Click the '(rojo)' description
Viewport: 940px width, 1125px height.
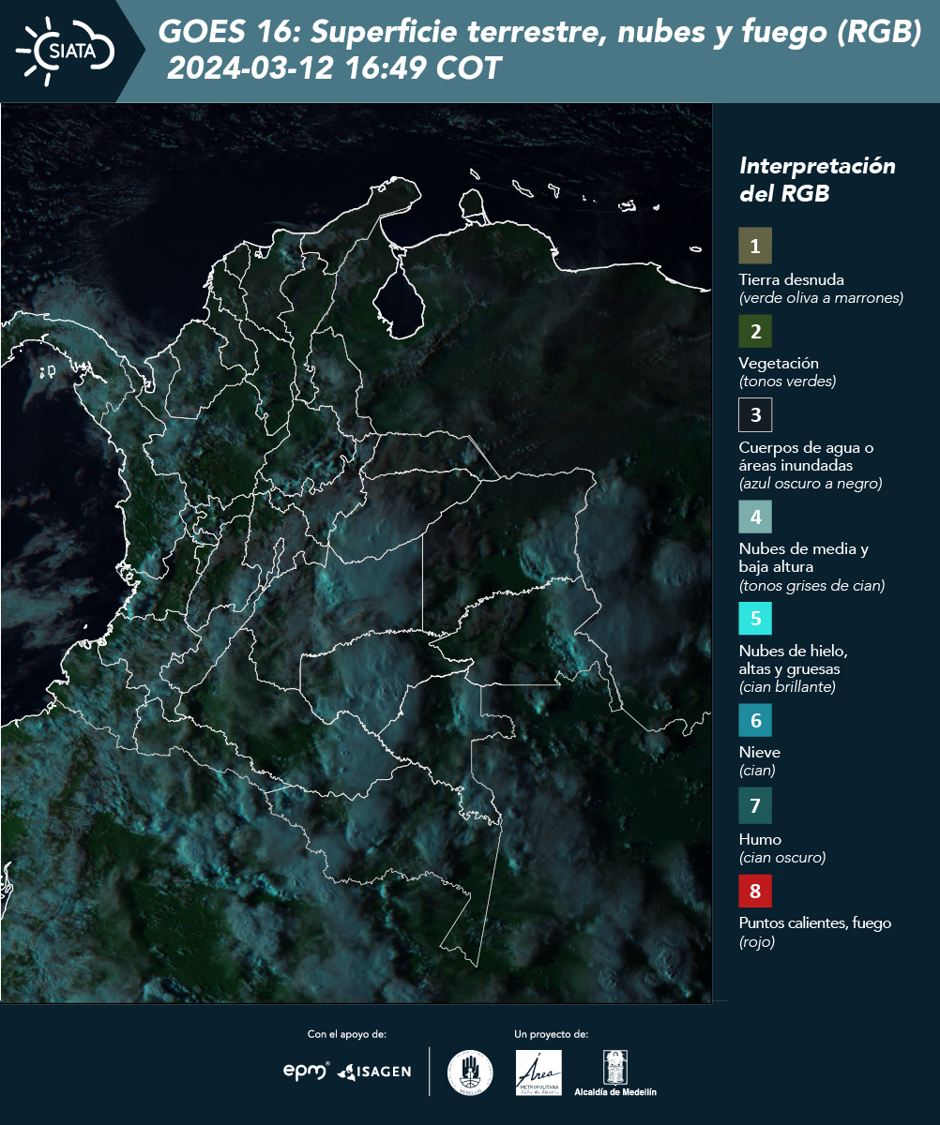click(x=757, y=943)
